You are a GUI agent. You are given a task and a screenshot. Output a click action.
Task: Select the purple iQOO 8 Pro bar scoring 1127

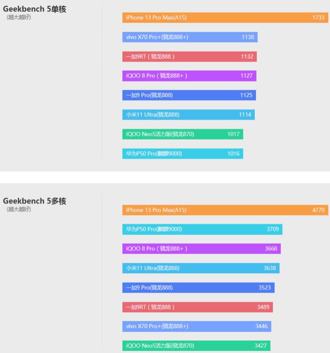(190, 76)
